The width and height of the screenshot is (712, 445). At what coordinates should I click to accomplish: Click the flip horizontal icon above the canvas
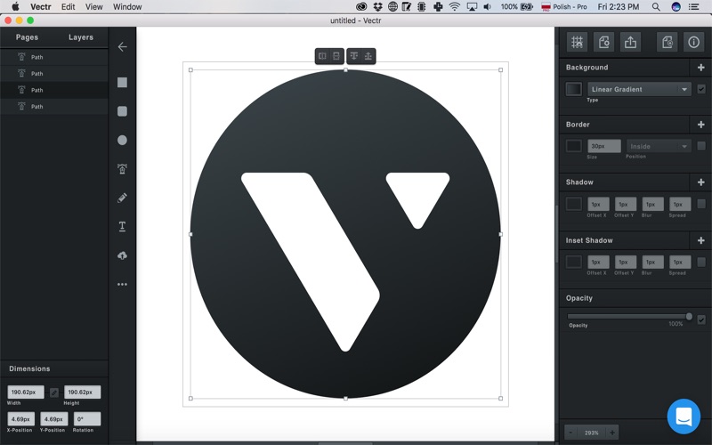click(322, 56)
